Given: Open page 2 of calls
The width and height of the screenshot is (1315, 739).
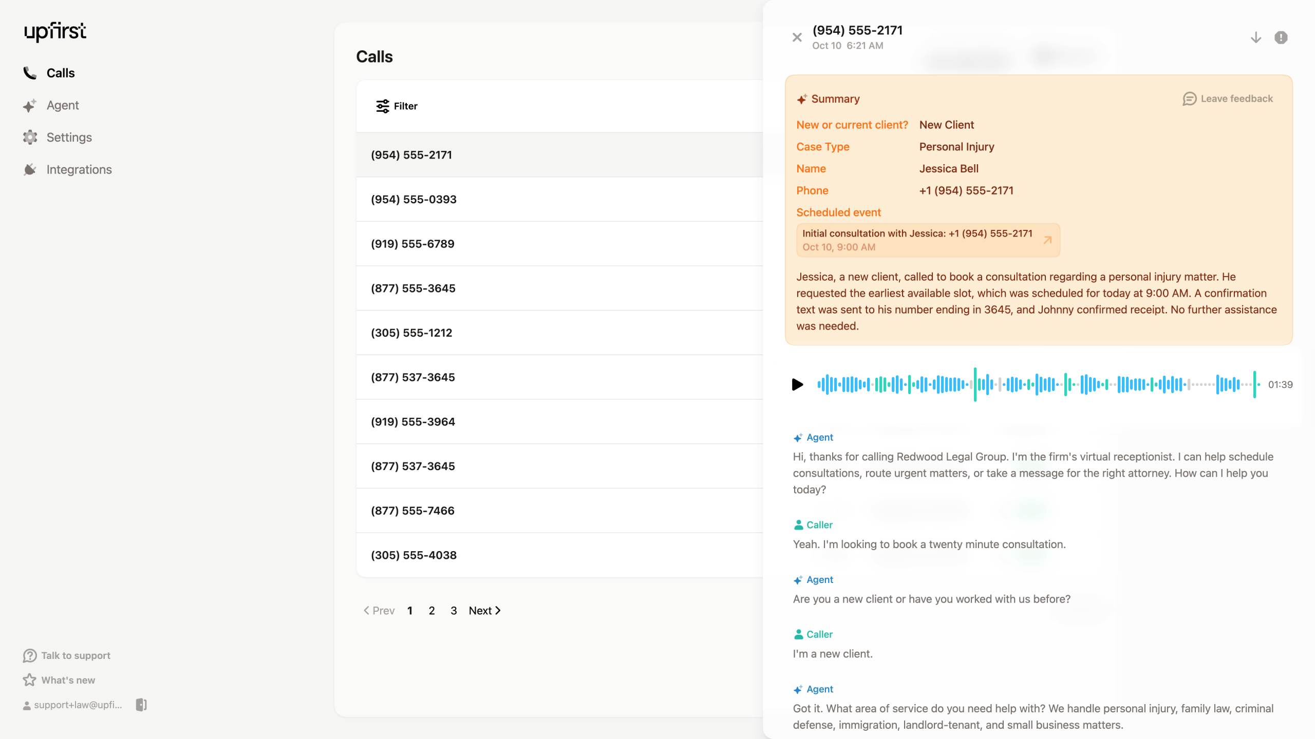Looking at the screenshot, I should click(x=431, y=611).
